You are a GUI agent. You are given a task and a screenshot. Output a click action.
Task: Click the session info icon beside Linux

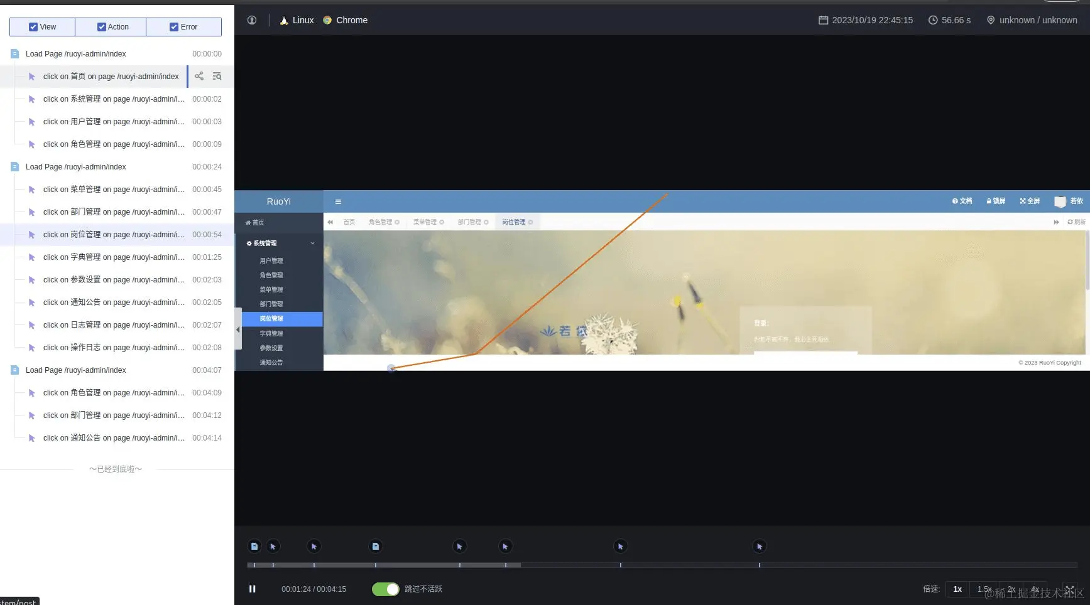[x=252, y=20]
